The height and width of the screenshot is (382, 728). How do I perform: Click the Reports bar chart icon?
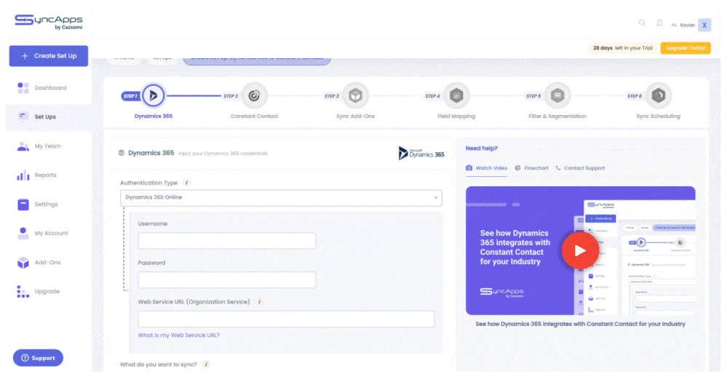[x=23, y=175]
